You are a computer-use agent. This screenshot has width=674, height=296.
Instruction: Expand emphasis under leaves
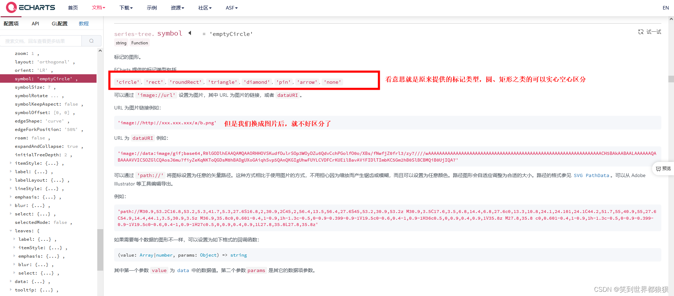click(x=14, y=256)
